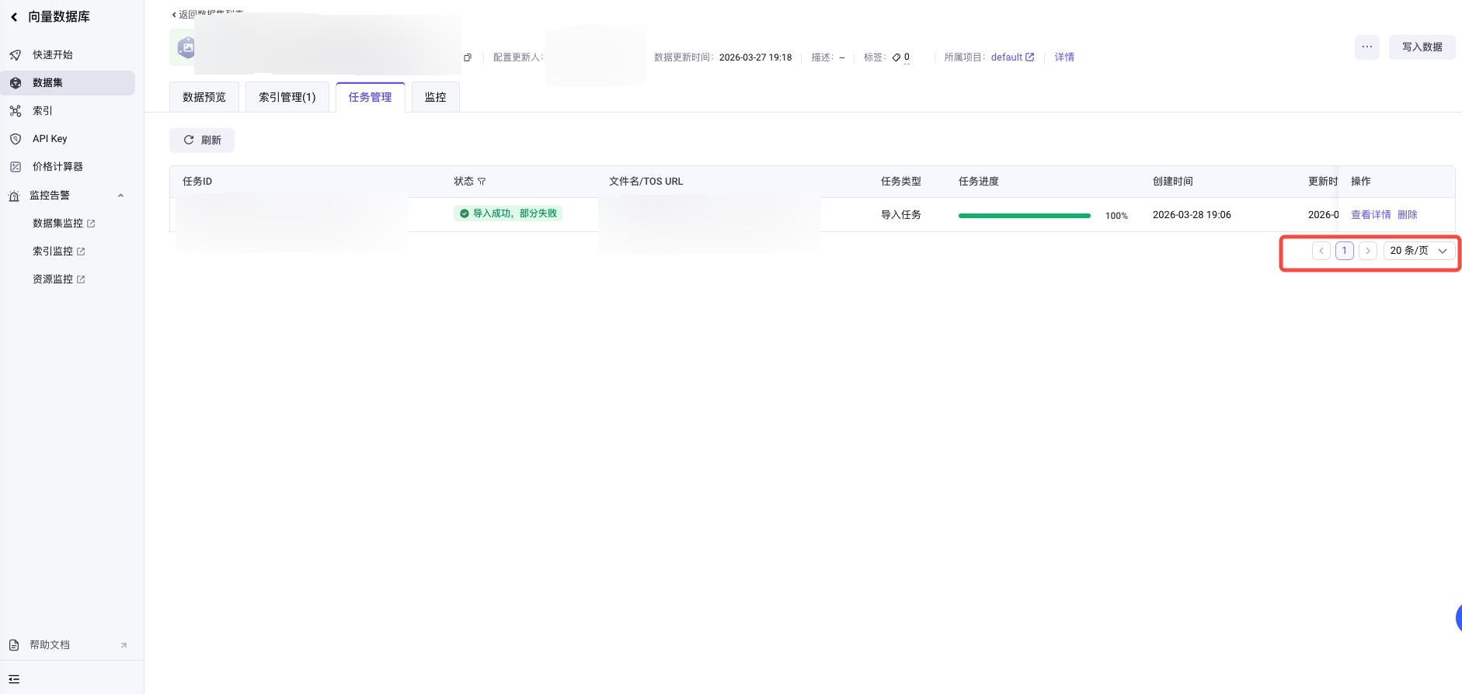Go to next page arrow
The image size is (1462, 694).
pyautogui.click(x=1368, y=251)
